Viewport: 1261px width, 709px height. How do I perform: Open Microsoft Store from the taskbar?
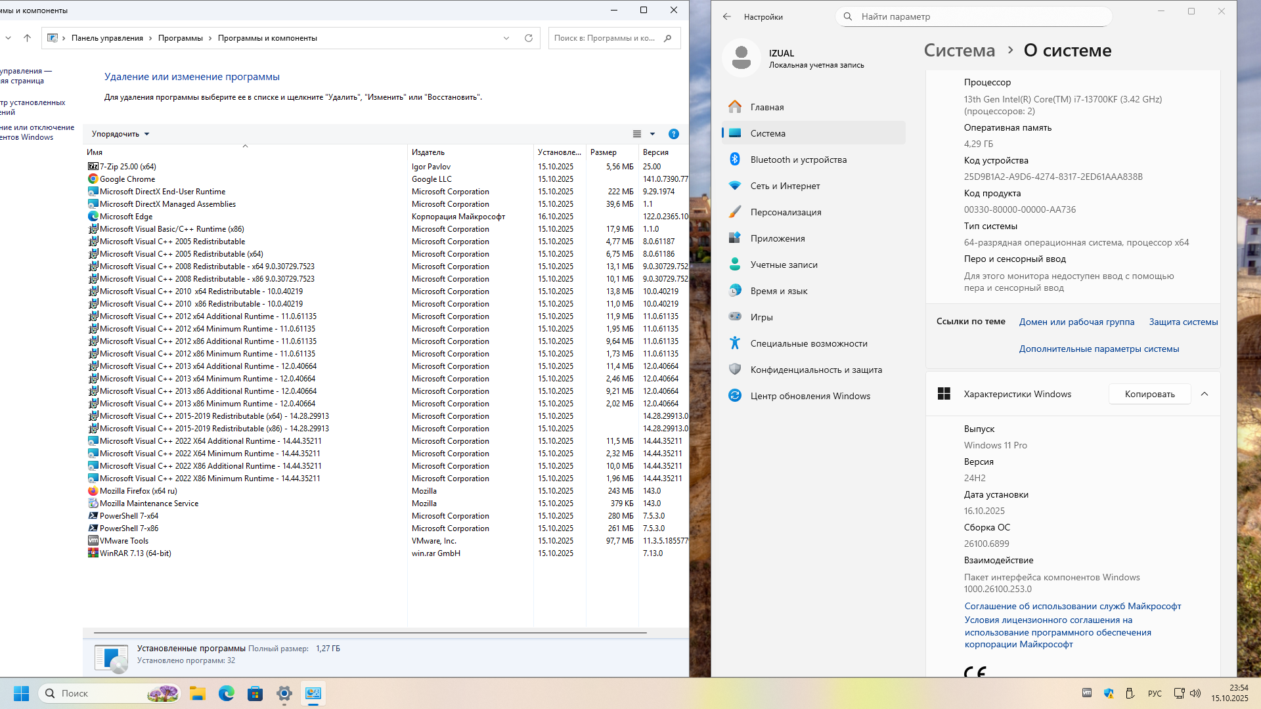(255, 693)
